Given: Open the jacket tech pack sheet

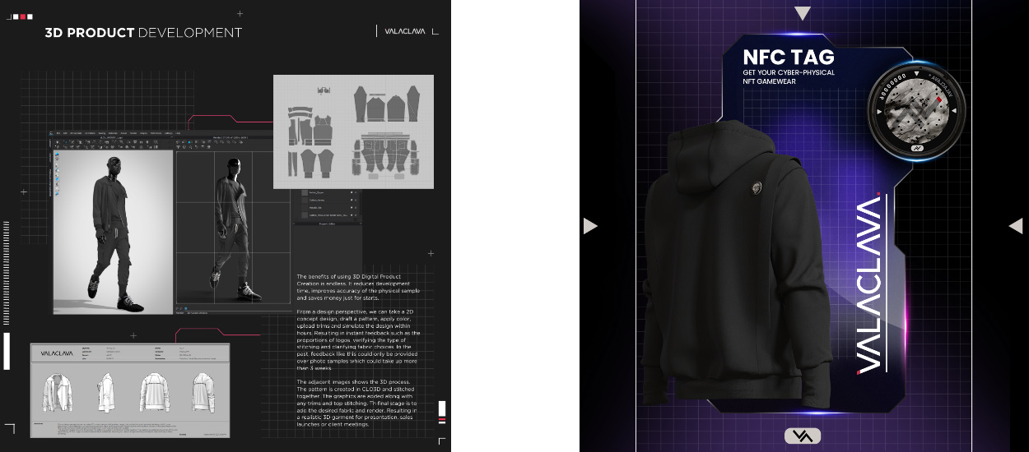Looking at the screenshot, I should [x=130, y=390].
